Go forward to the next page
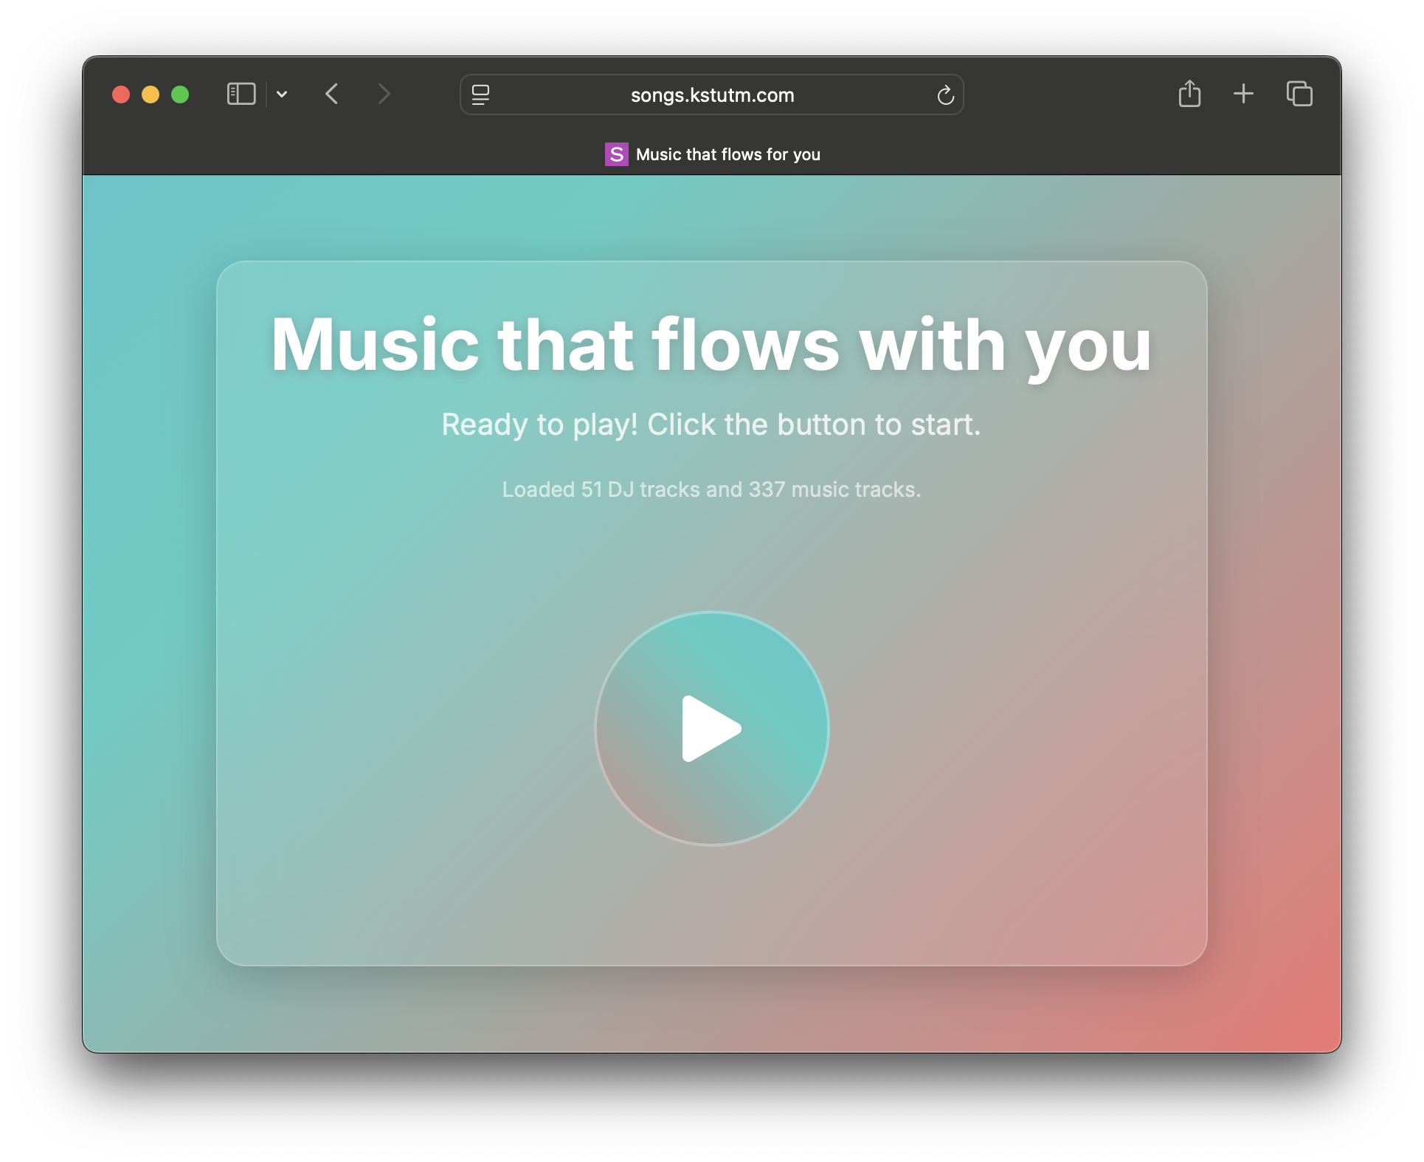 384,94
